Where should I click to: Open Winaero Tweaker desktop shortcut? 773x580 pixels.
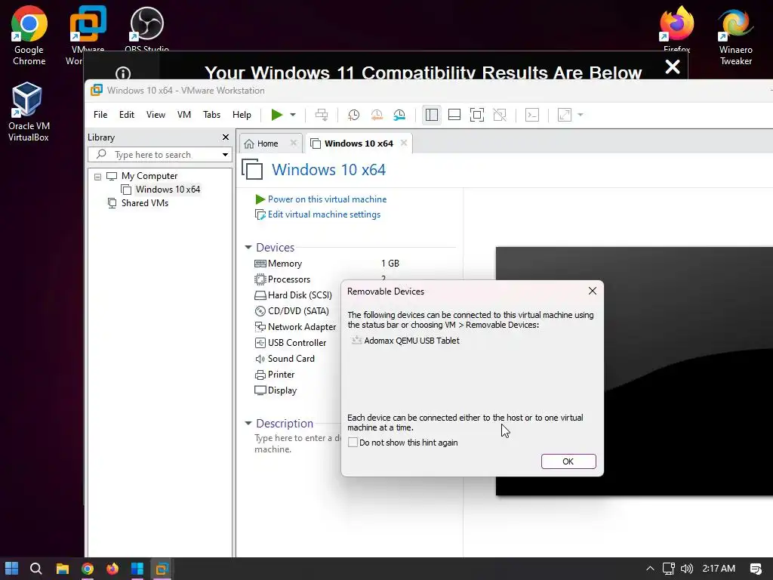click(x=735, y=35)
